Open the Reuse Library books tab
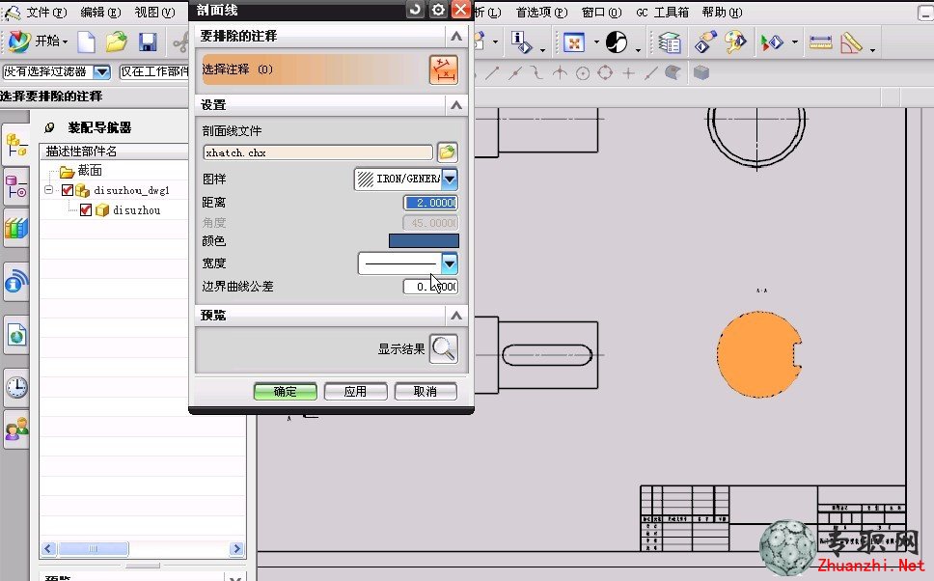 pos(16,228)
